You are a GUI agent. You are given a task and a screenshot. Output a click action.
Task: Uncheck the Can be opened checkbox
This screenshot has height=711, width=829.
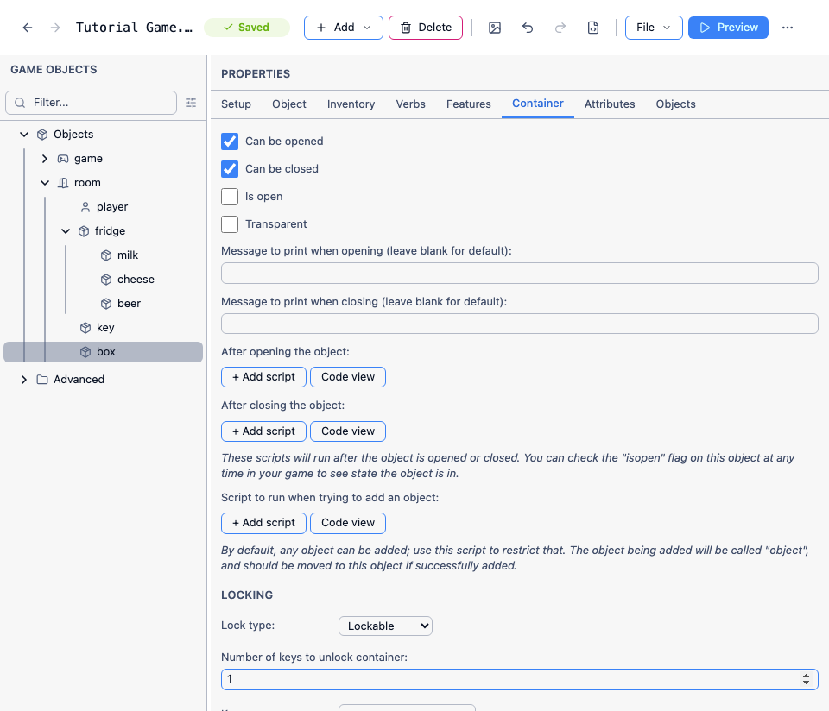click(230, 142)
